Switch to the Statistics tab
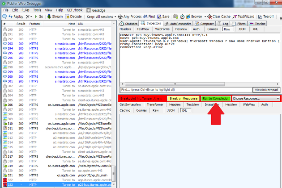This screenshot has height=188, width=282. coord(128,24)
